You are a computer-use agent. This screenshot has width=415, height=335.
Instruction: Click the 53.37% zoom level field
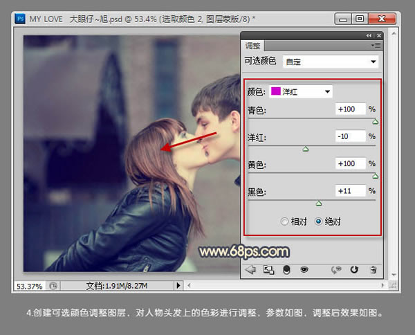pos(29,285)
